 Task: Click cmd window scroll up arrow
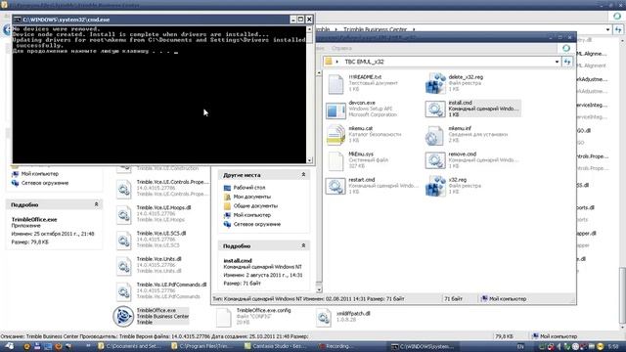[x=309, y=29]
